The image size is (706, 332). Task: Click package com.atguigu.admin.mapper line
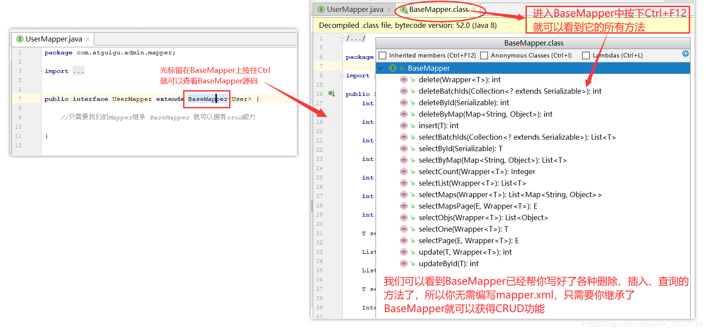point(110,52)
